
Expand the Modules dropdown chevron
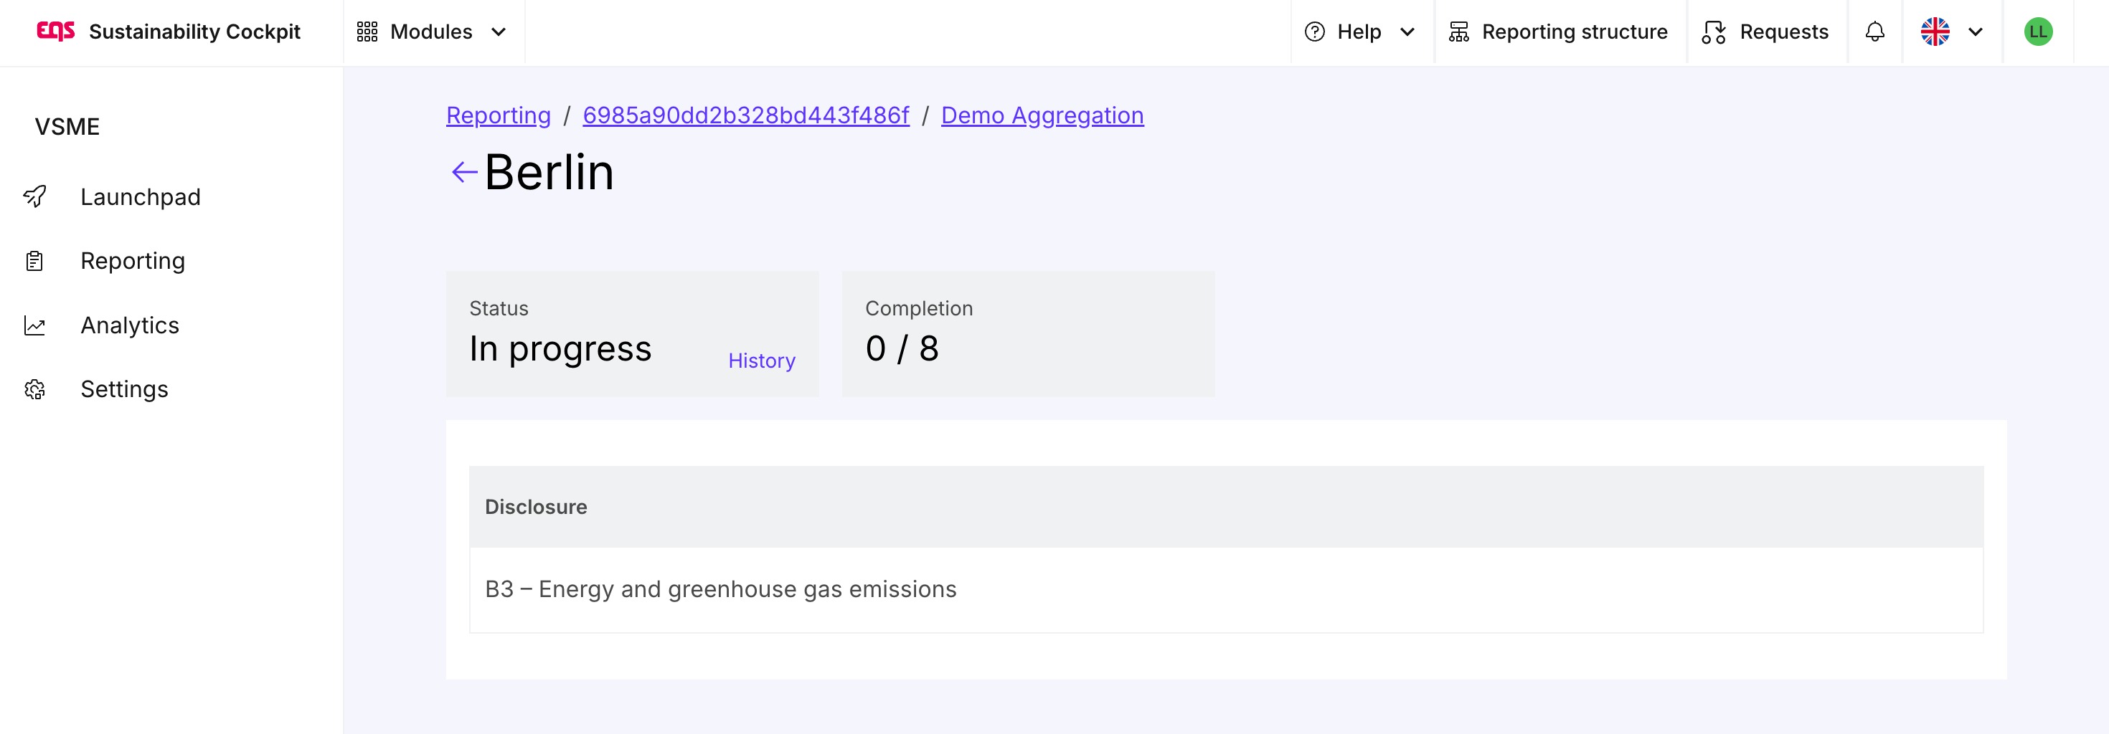(499, 32)
